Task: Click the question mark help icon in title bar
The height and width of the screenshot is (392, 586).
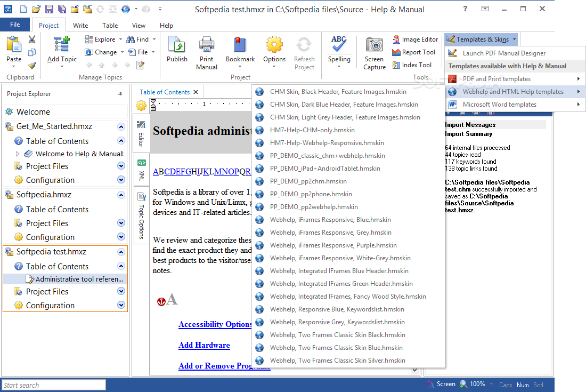Action: [x=465, y=9]
